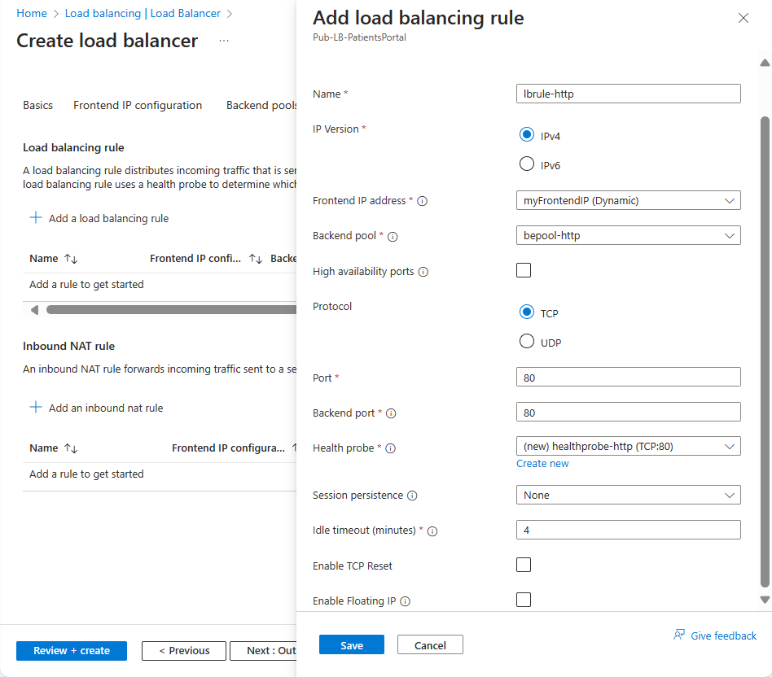Click Create new health probe link
Viewport: 772px width, 677px height.
tap(542, 464)
